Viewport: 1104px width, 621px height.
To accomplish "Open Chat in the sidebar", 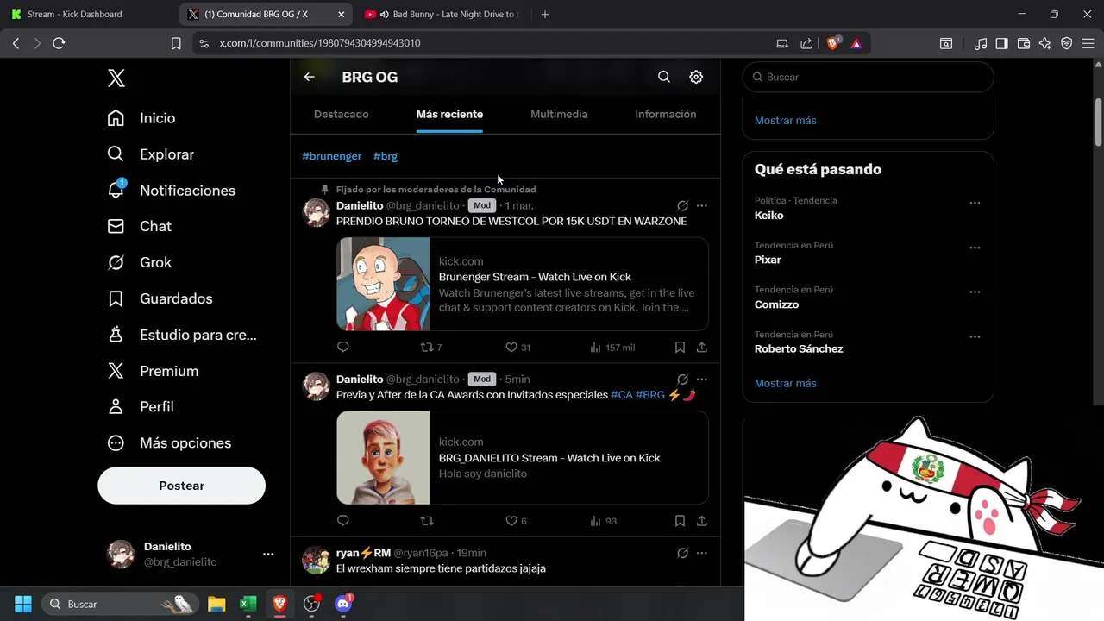I will coord(140,226).
